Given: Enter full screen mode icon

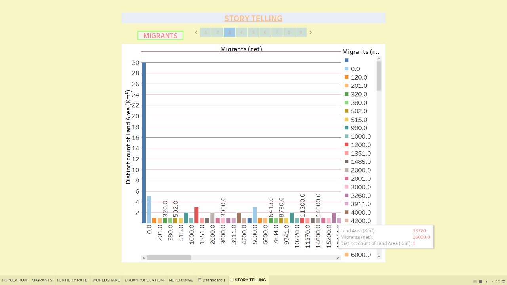Looking at the screenshot, I should pyautogui.click(x=498, y=282).
